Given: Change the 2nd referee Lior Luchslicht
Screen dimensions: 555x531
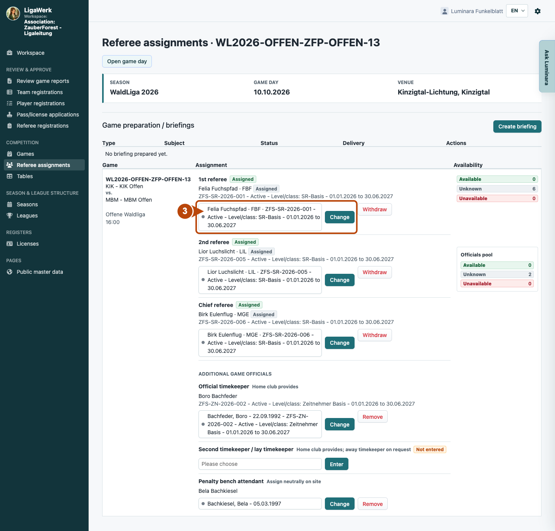Looking at the screenshot, I should [x=340, y=280].
